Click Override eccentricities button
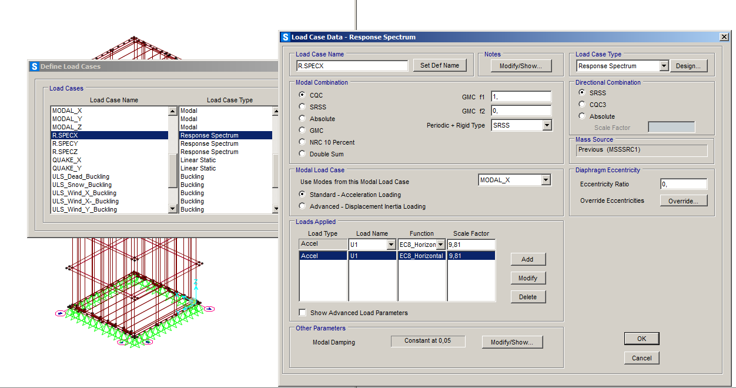This screenshot has height=388, width=736. tap(684, 201)
